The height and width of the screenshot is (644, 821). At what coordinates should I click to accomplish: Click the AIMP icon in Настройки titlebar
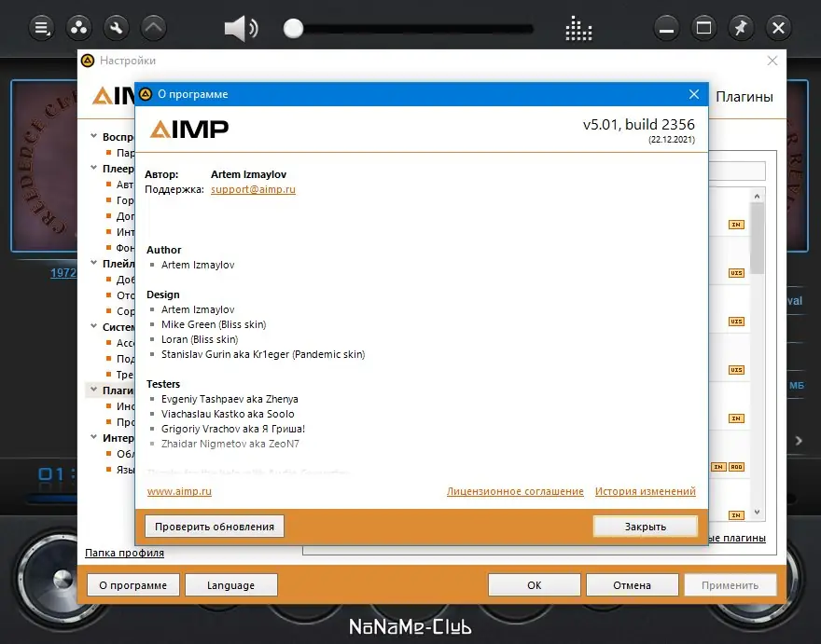[x=88, y=61]
